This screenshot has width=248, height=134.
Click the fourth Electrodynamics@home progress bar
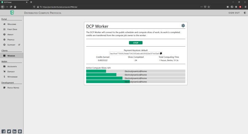[x=136, y=82]
